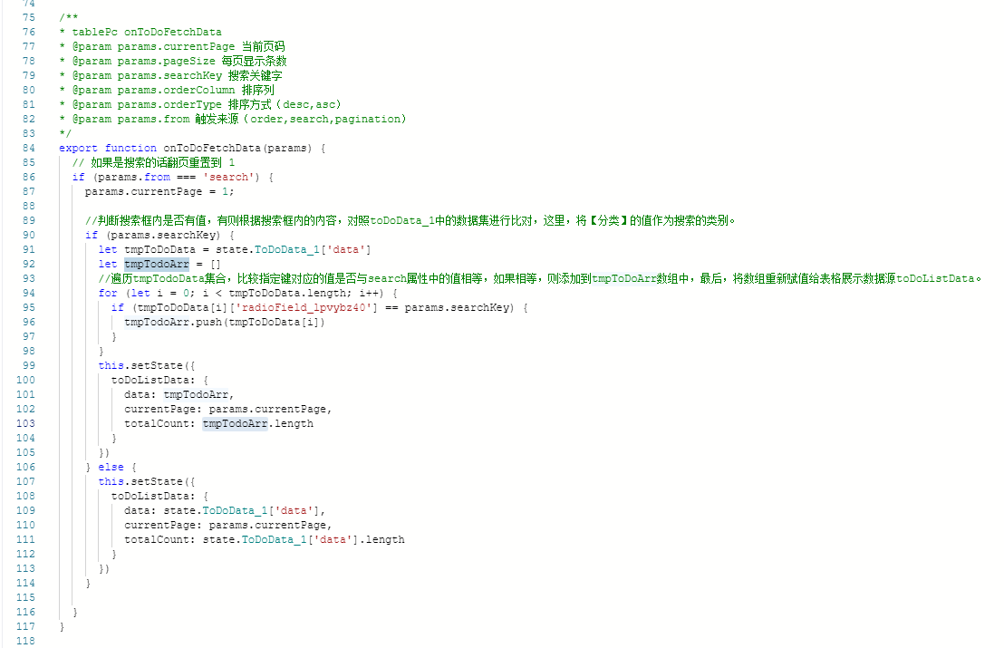This screenshot has height=648, width=1004.
Task: Click the @param params.orderColumn comment line
Action: click(167, 90)
